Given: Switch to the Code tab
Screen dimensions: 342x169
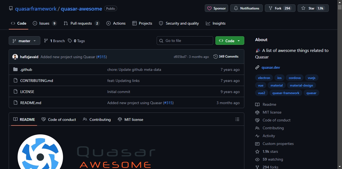Looking at the screenshot, I should [18, 23].
